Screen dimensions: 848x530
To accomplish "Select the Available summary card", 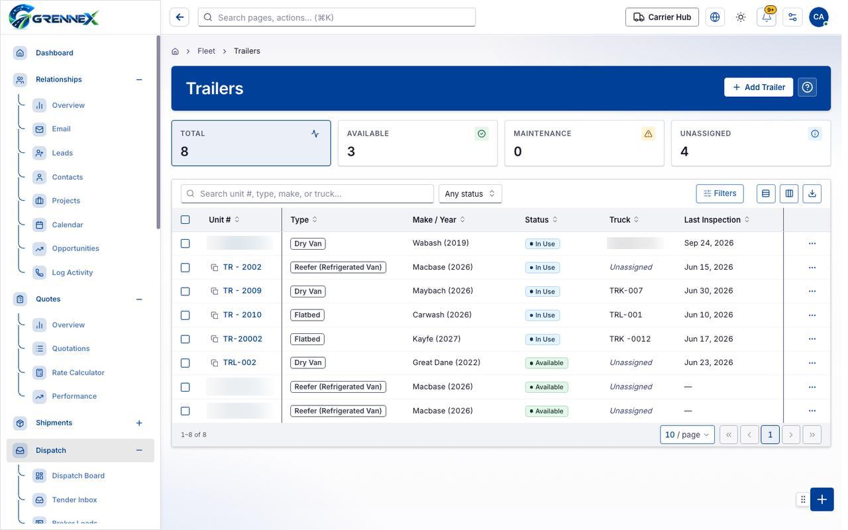I will click(417, 143).
